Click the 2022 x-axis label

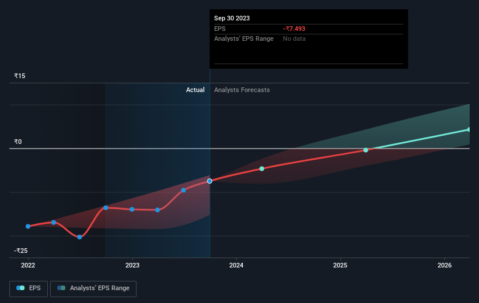(28, 265)
